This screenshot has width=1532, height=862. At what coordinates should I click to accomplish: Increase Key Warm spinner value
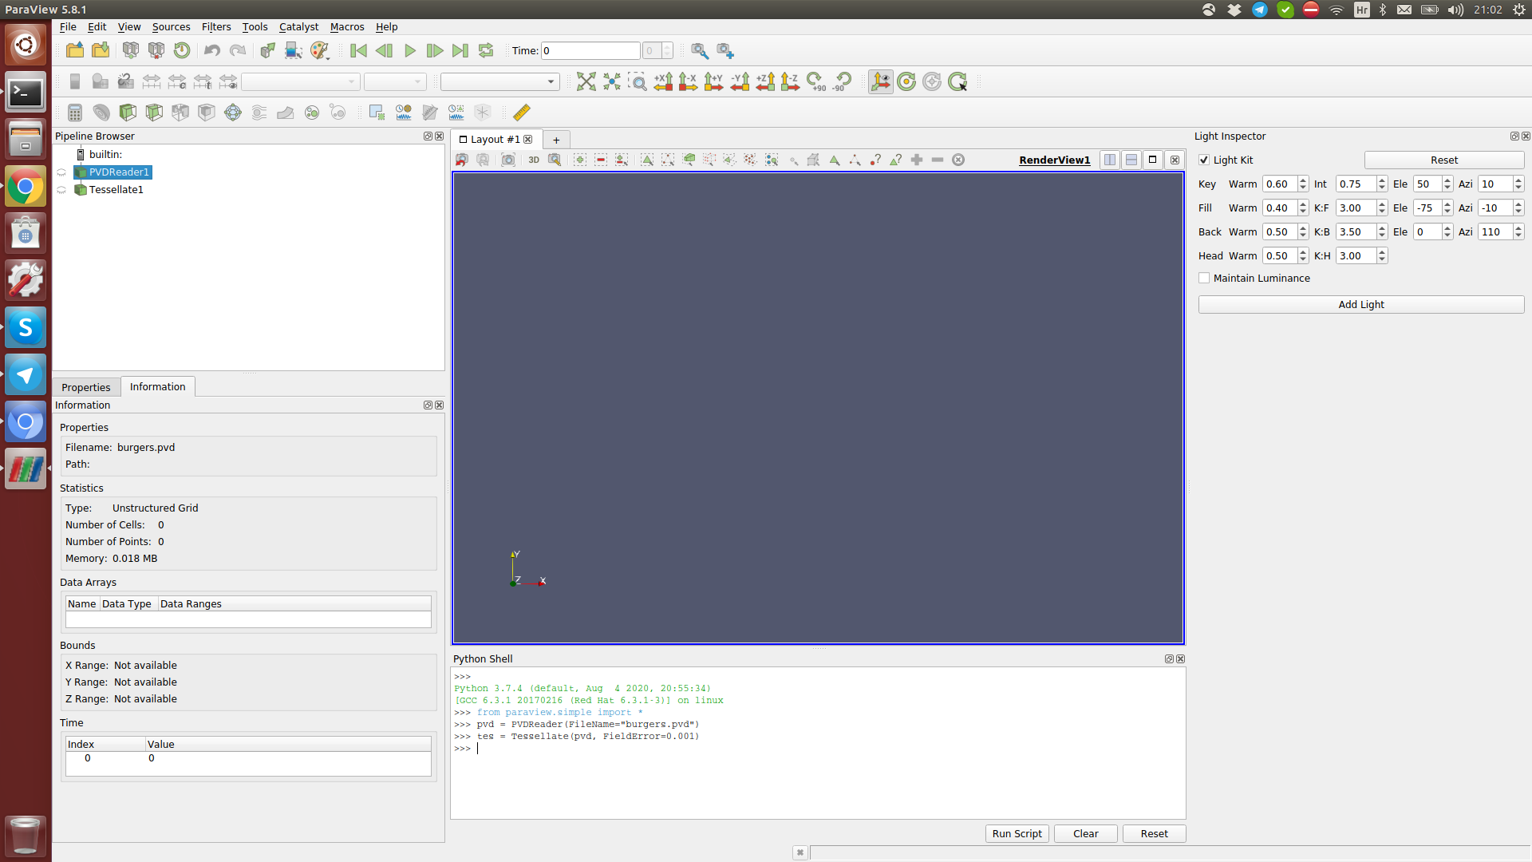pos(1303,180)
